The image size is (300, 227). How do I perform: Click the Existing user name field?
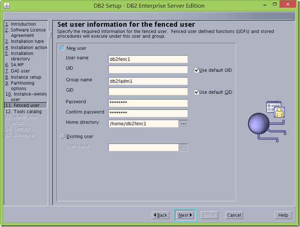click(143, 148)
